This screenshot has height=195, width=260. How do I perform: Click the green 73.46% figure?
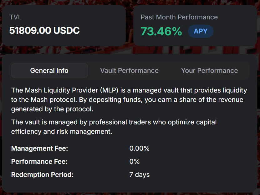click(161, 31)
